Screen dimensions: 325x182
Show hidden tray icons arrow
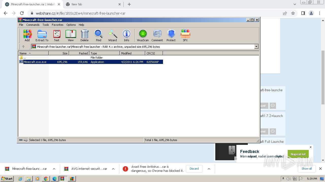point(283,178)
